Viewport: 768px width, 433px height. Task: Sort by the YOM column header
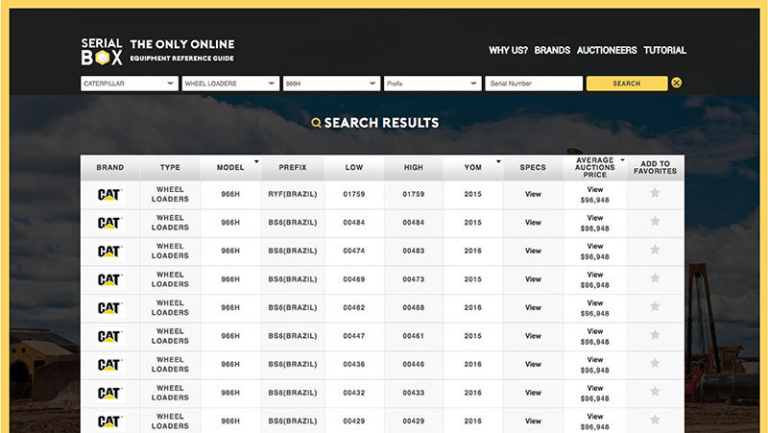point(472,167)
